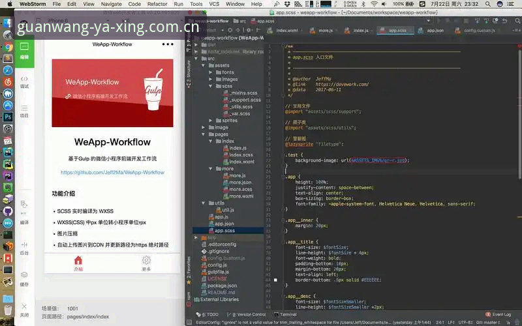The width and height of the screenshot is (522, 326).
Task: Collapse the pages folder
Action: [x=204, y=134]
